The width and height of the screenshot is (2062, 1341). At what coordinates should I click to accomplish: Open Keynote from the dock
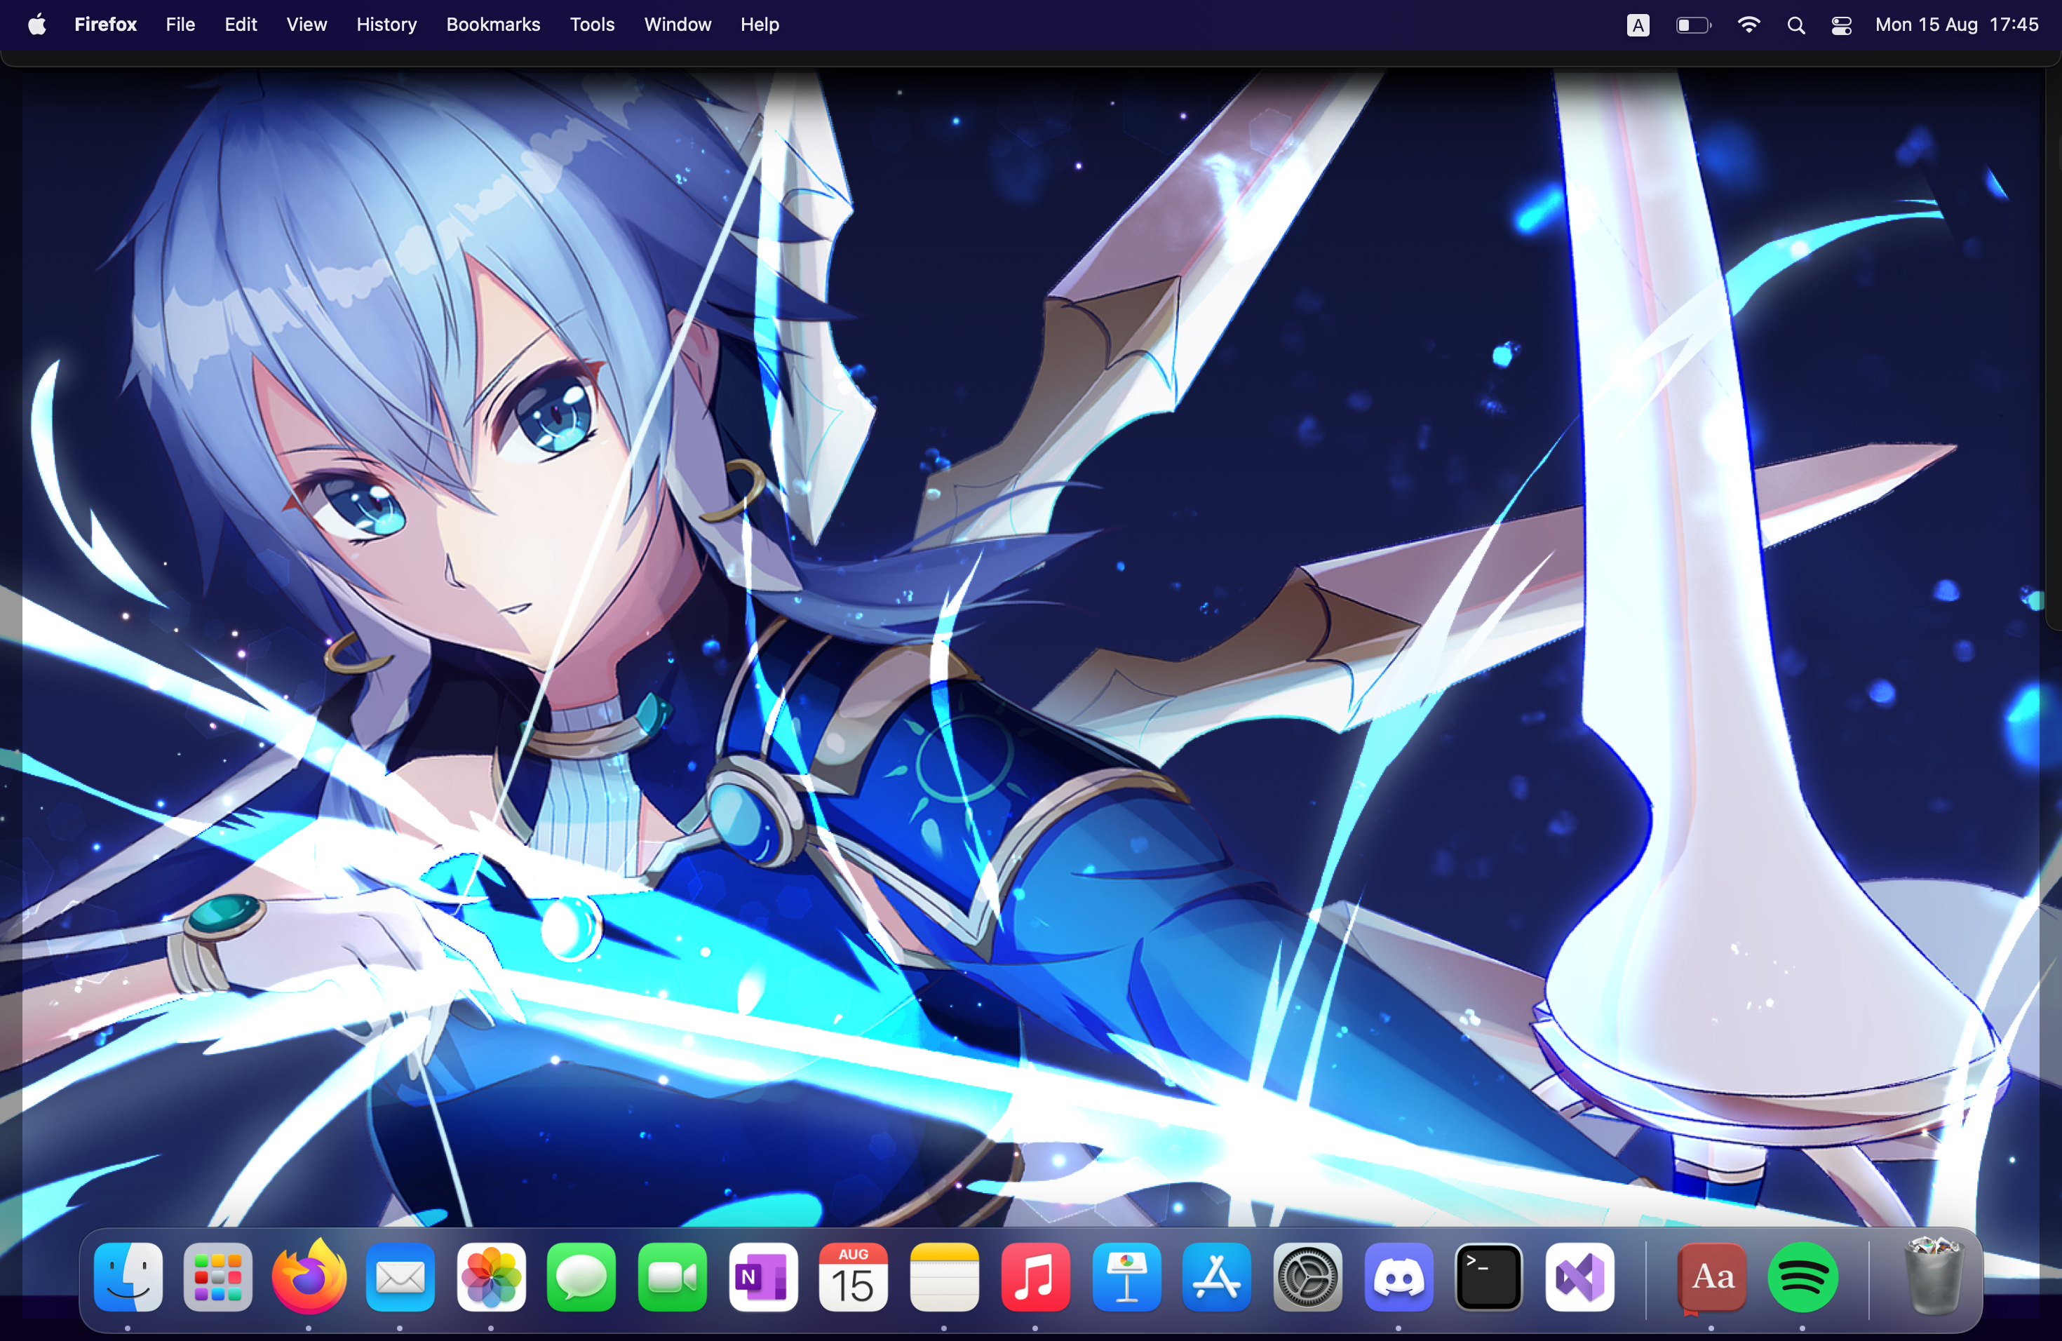(x=1126, y=1277)
